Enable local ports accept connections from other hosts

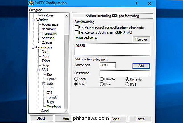pyautogui.click(x=76, y=28)
